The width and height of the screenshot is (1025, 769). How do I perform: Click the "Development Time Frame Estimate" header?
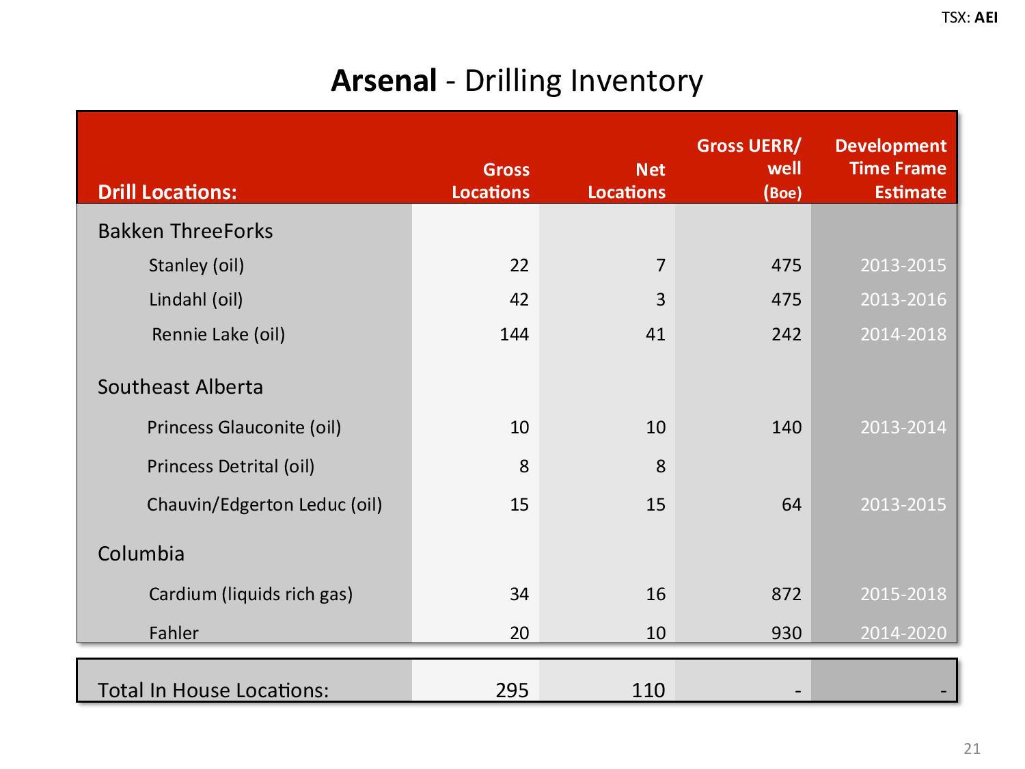coord(890,169)
